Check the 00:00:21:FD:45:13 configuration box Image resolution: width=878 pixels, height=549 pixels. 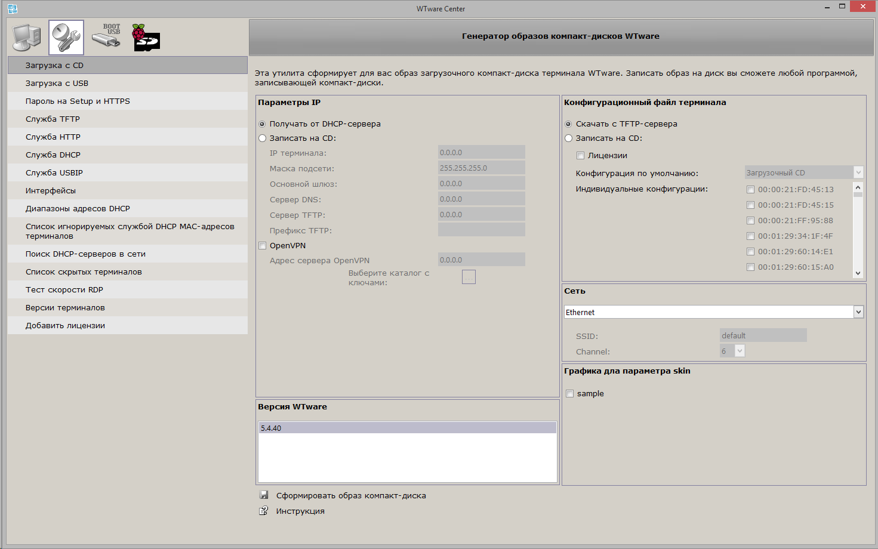coord(750,190)
